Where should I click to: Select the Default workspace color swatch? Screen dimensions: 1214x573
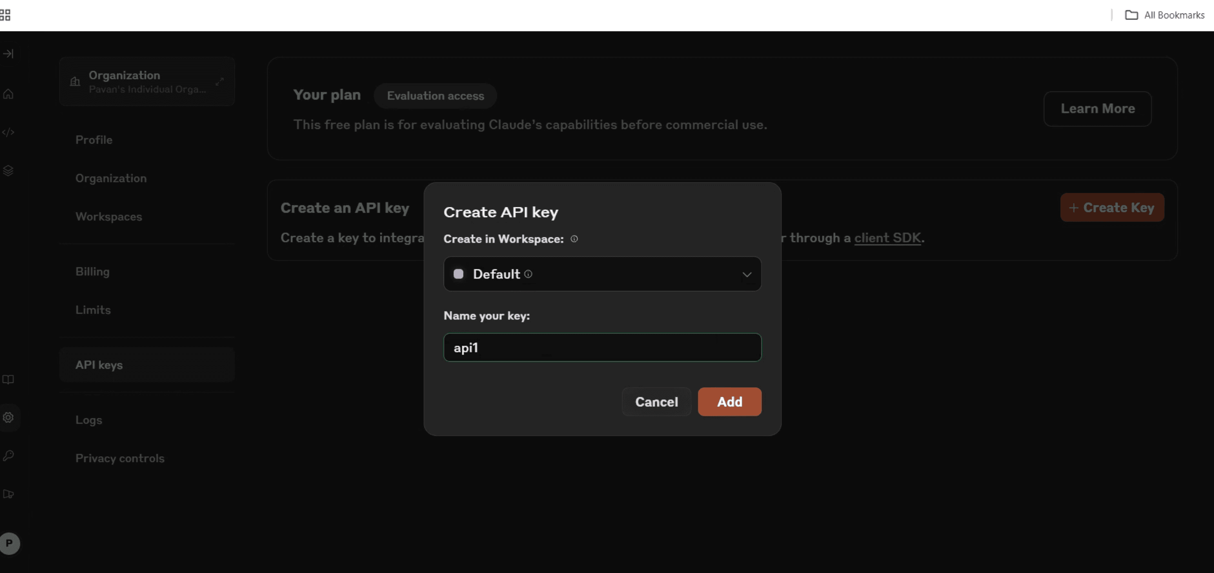coord(458,274)
